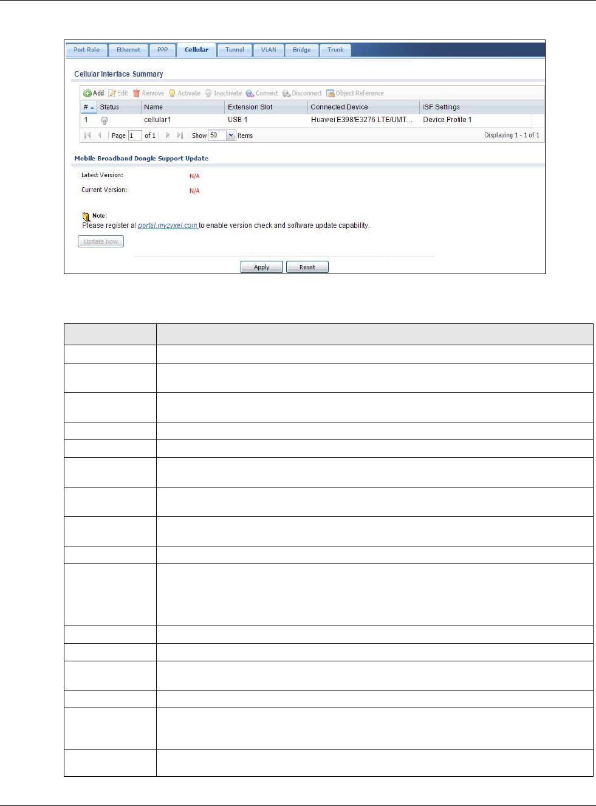Click the Connect icon
This screenshot has height=806, width=596.
[x=250, y=93]
